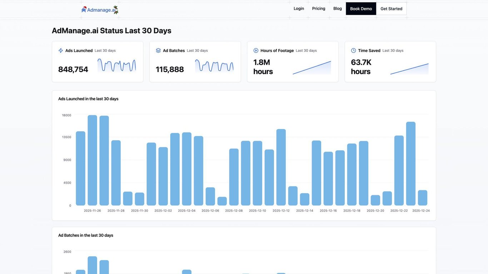Viewport: 488px width, 274px height.
Task: Click the Hours of Footage trend line
Action: pyautogui.click(x=312, y=67)
